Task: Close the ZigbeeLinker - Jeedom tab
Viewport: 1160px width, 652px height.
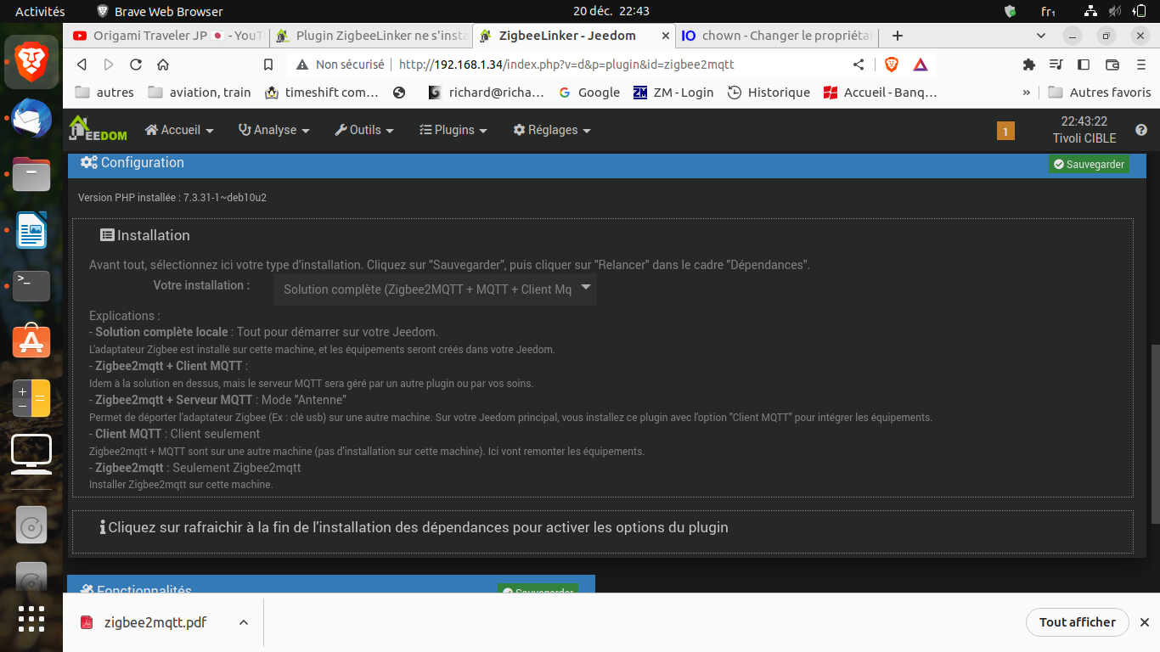Action: (x=665, y=36)
